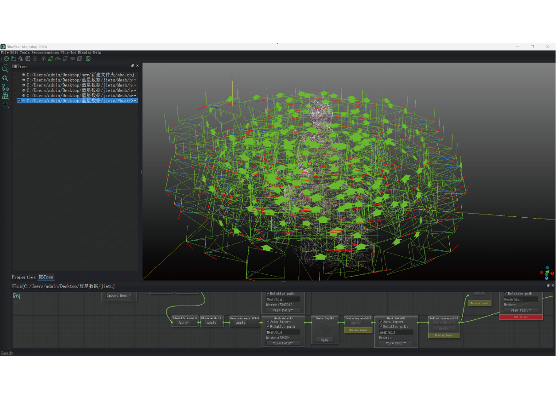This screenshot has height=399, width=556.
Task: Click the Mesh/mid path input field
Action: (282, 332)
